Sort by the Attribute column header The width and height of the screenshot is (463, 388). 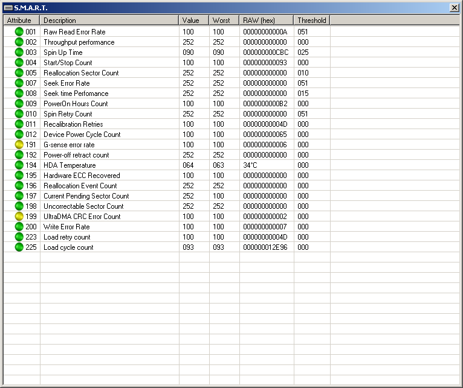pyautogui.click(x=21, y=20)
